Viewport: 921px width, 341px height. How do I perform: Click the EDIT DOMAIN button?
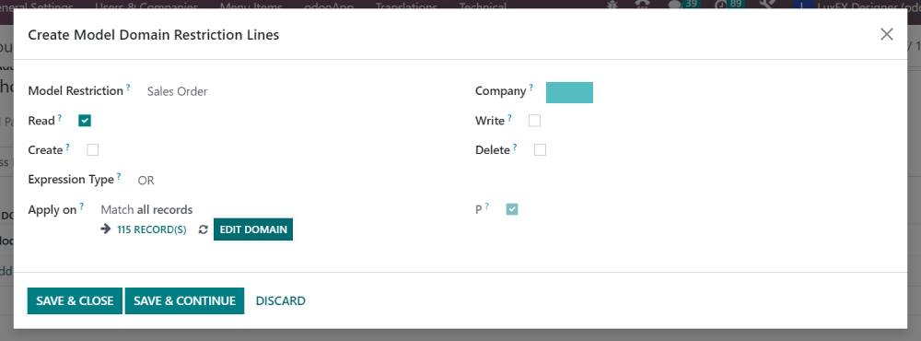tap(253, 229)
